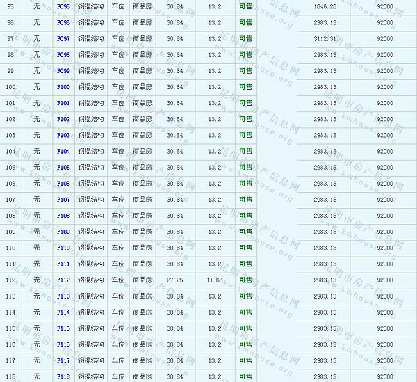The height and width of the screenshot is (382, 417).
Task: Select the 1046.28 price cell
Action: [325, 6]
